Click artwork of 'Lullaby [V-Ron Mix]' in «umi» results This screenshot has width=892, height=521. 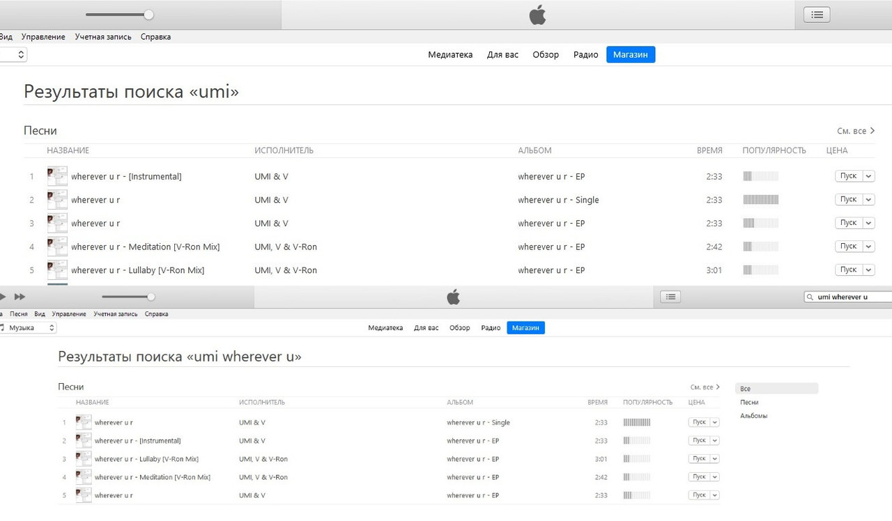point(57,270)
